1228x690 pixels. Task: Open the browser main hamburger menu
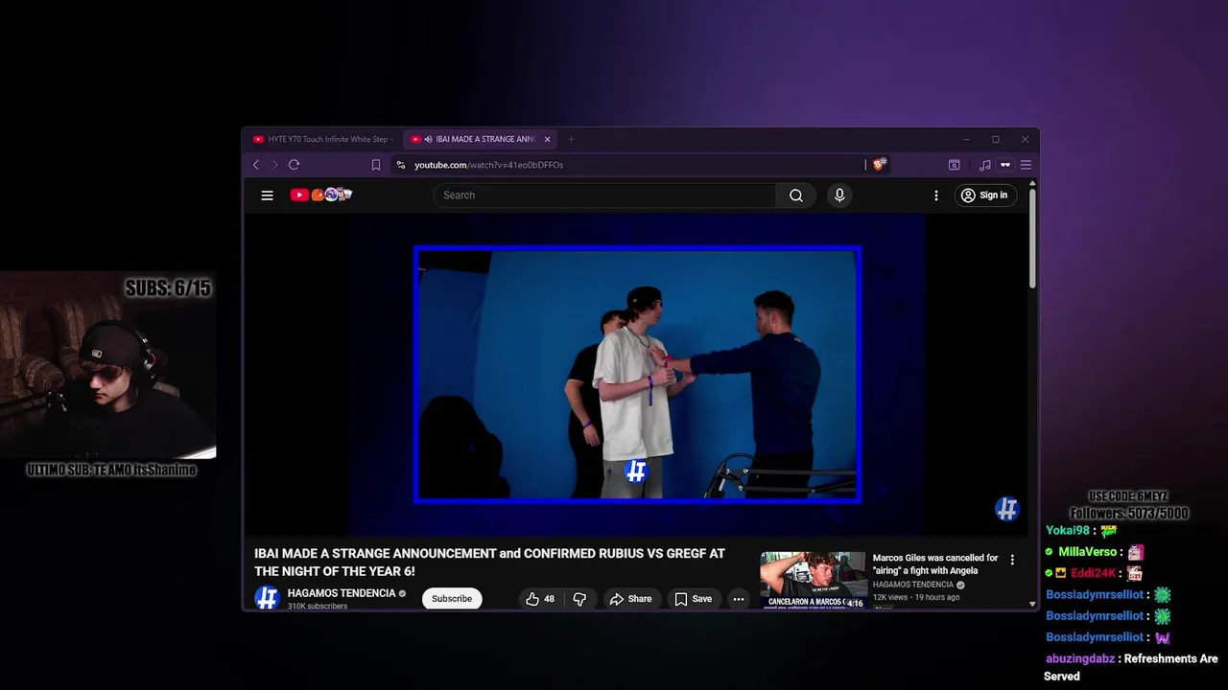tap(1026, 165)
